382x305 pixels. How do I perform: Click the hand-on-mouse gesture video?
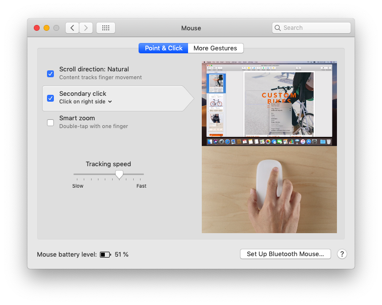pyautogui.click(x=269, y=190)
